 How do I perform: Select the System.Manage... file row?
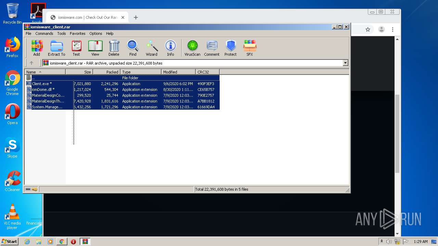(123, 107)
